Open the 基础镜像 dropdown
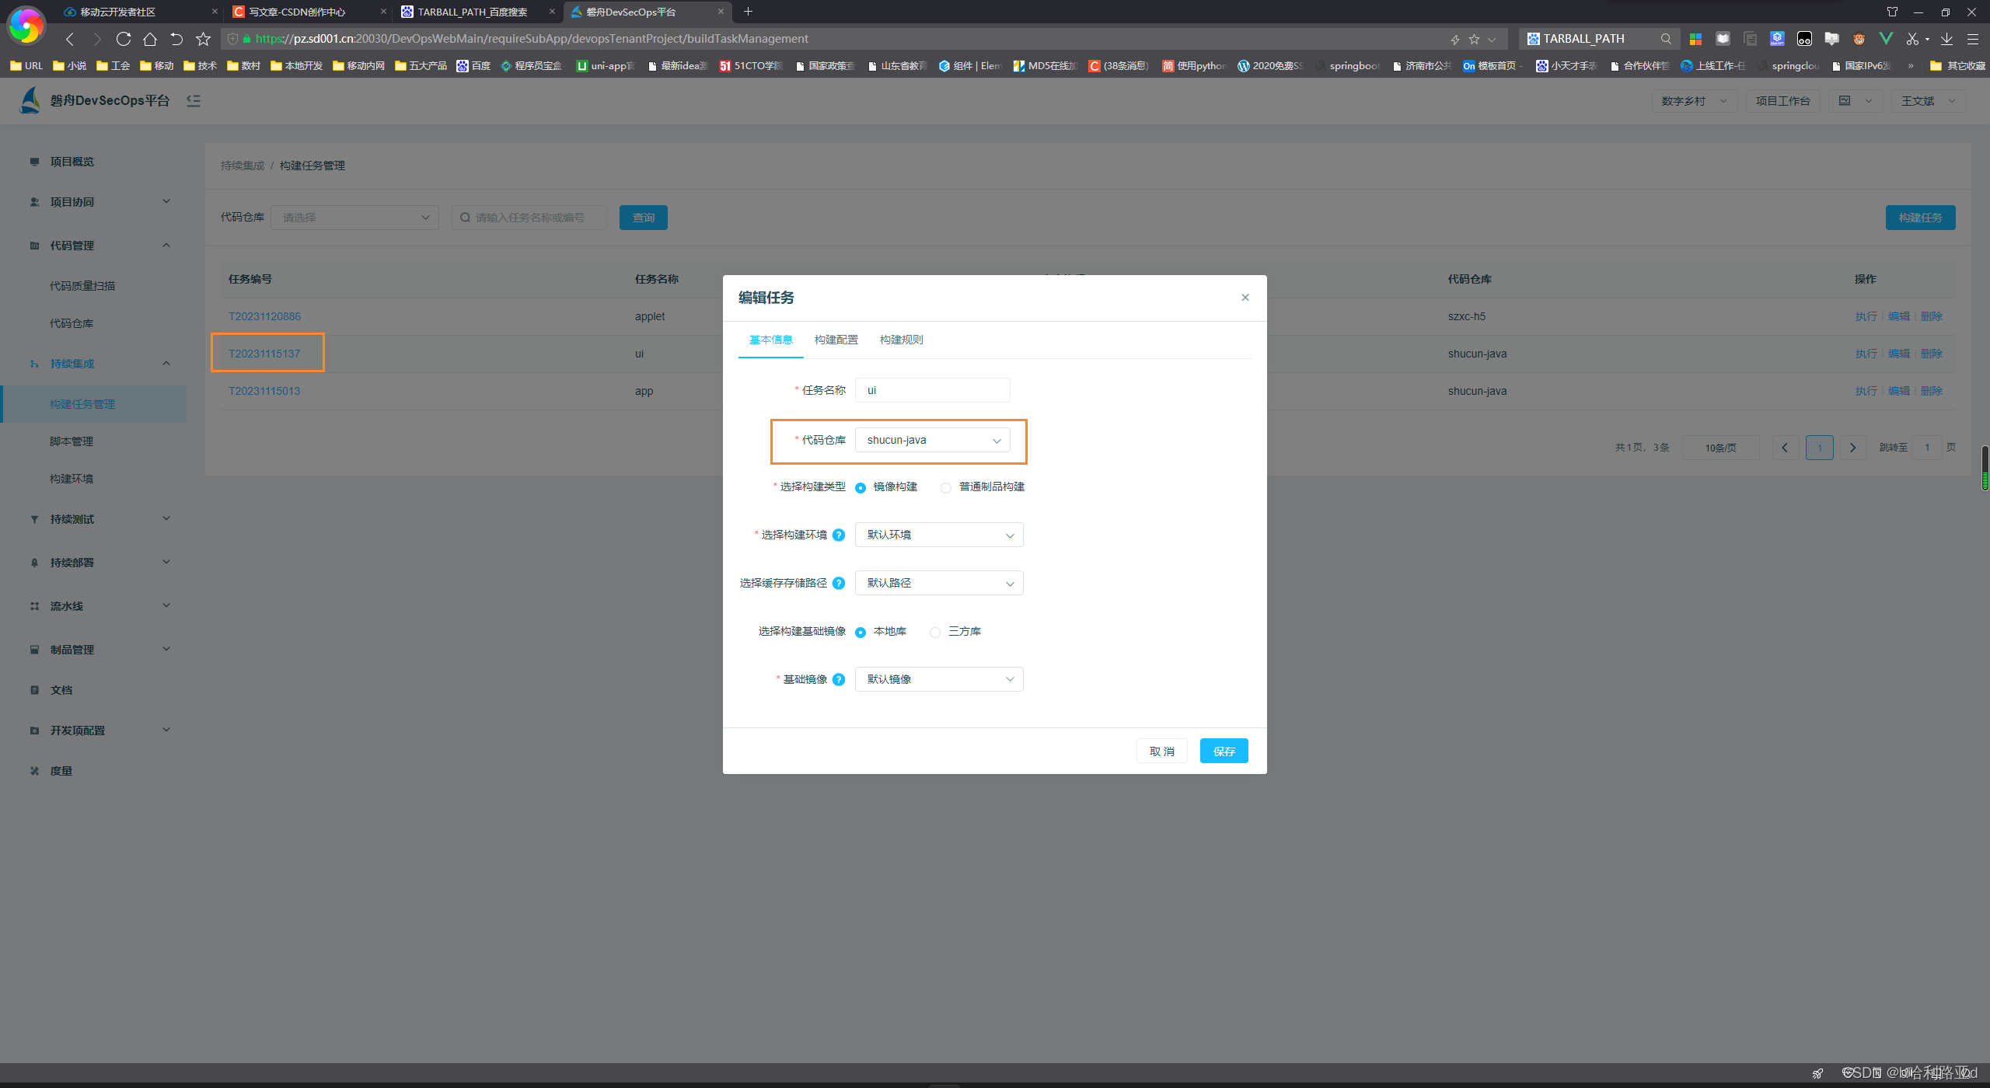Viewport: 1990px width, 1088px height. 939,679
